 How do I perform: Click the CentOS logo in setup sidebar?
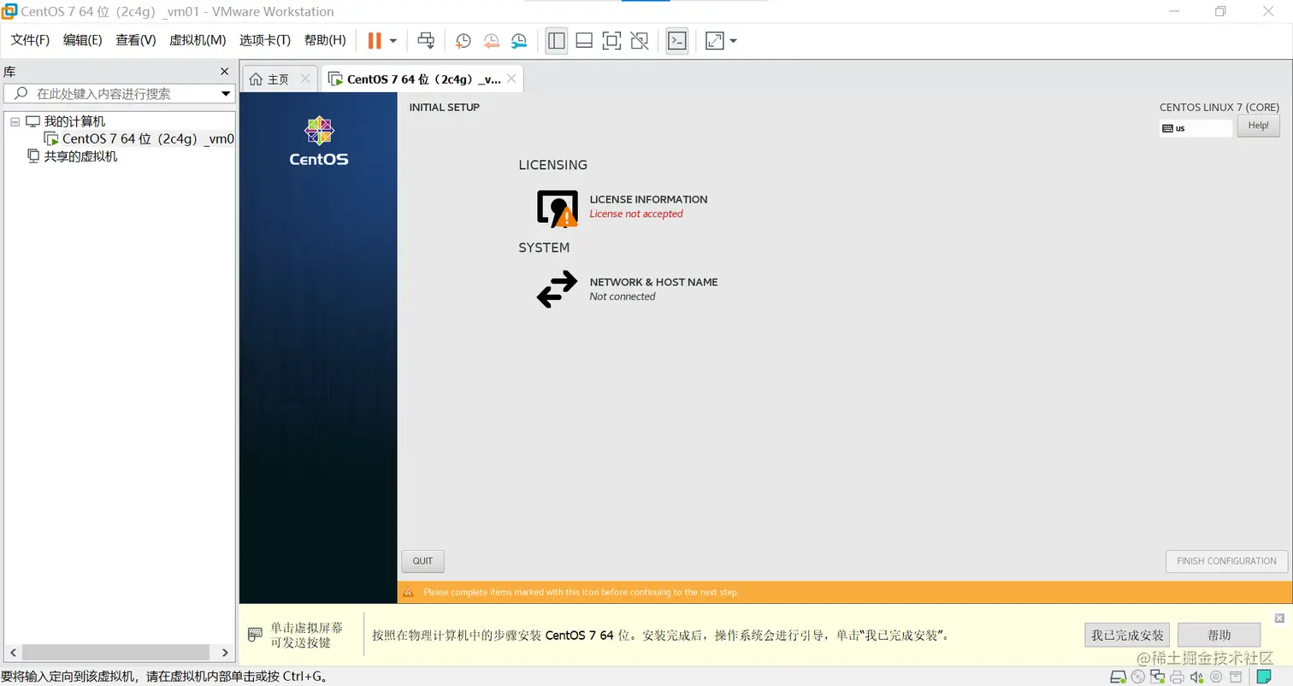click(319, 141)
